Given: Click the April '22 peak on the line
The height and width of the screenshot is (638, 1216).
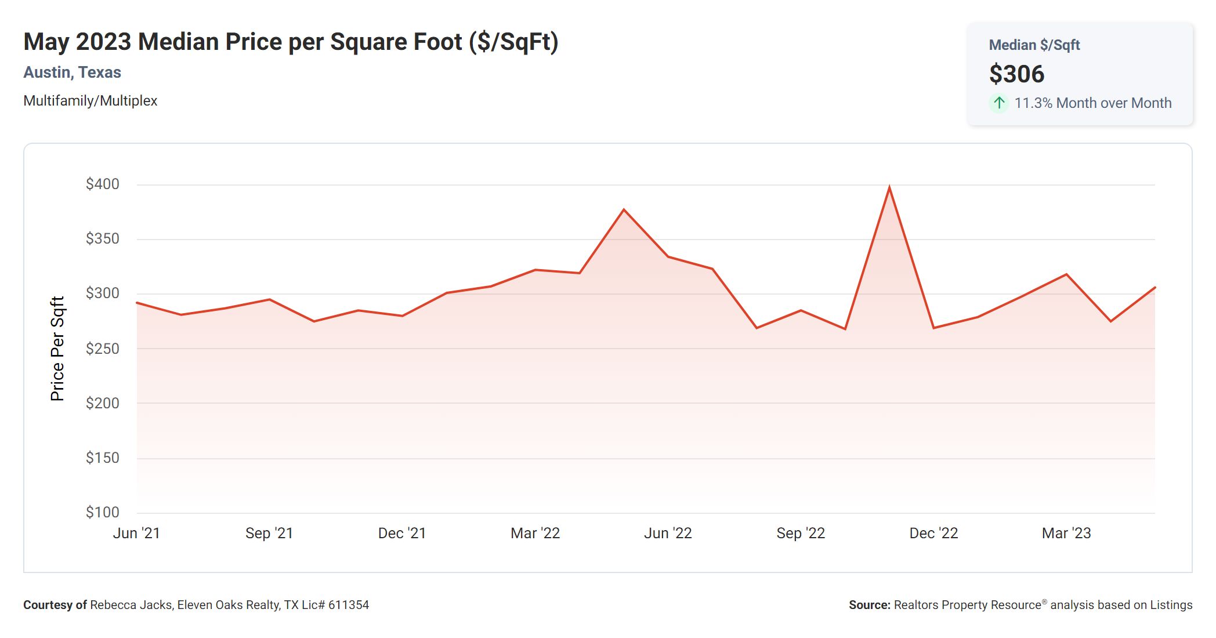Looking at the screenshot, I should point(624,210).
